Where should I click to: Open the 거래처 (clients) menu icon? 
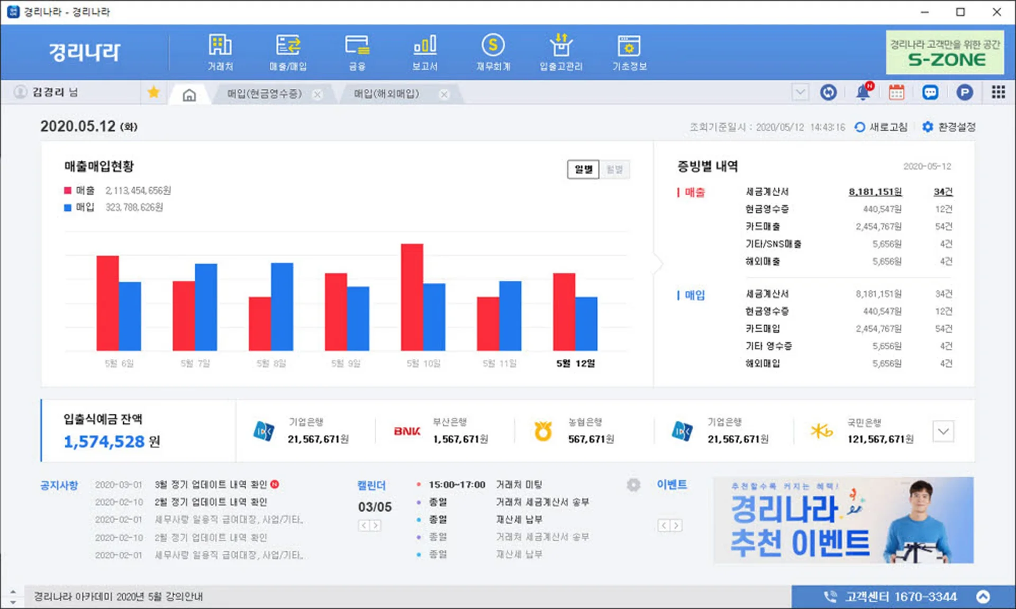coord(220,51)
